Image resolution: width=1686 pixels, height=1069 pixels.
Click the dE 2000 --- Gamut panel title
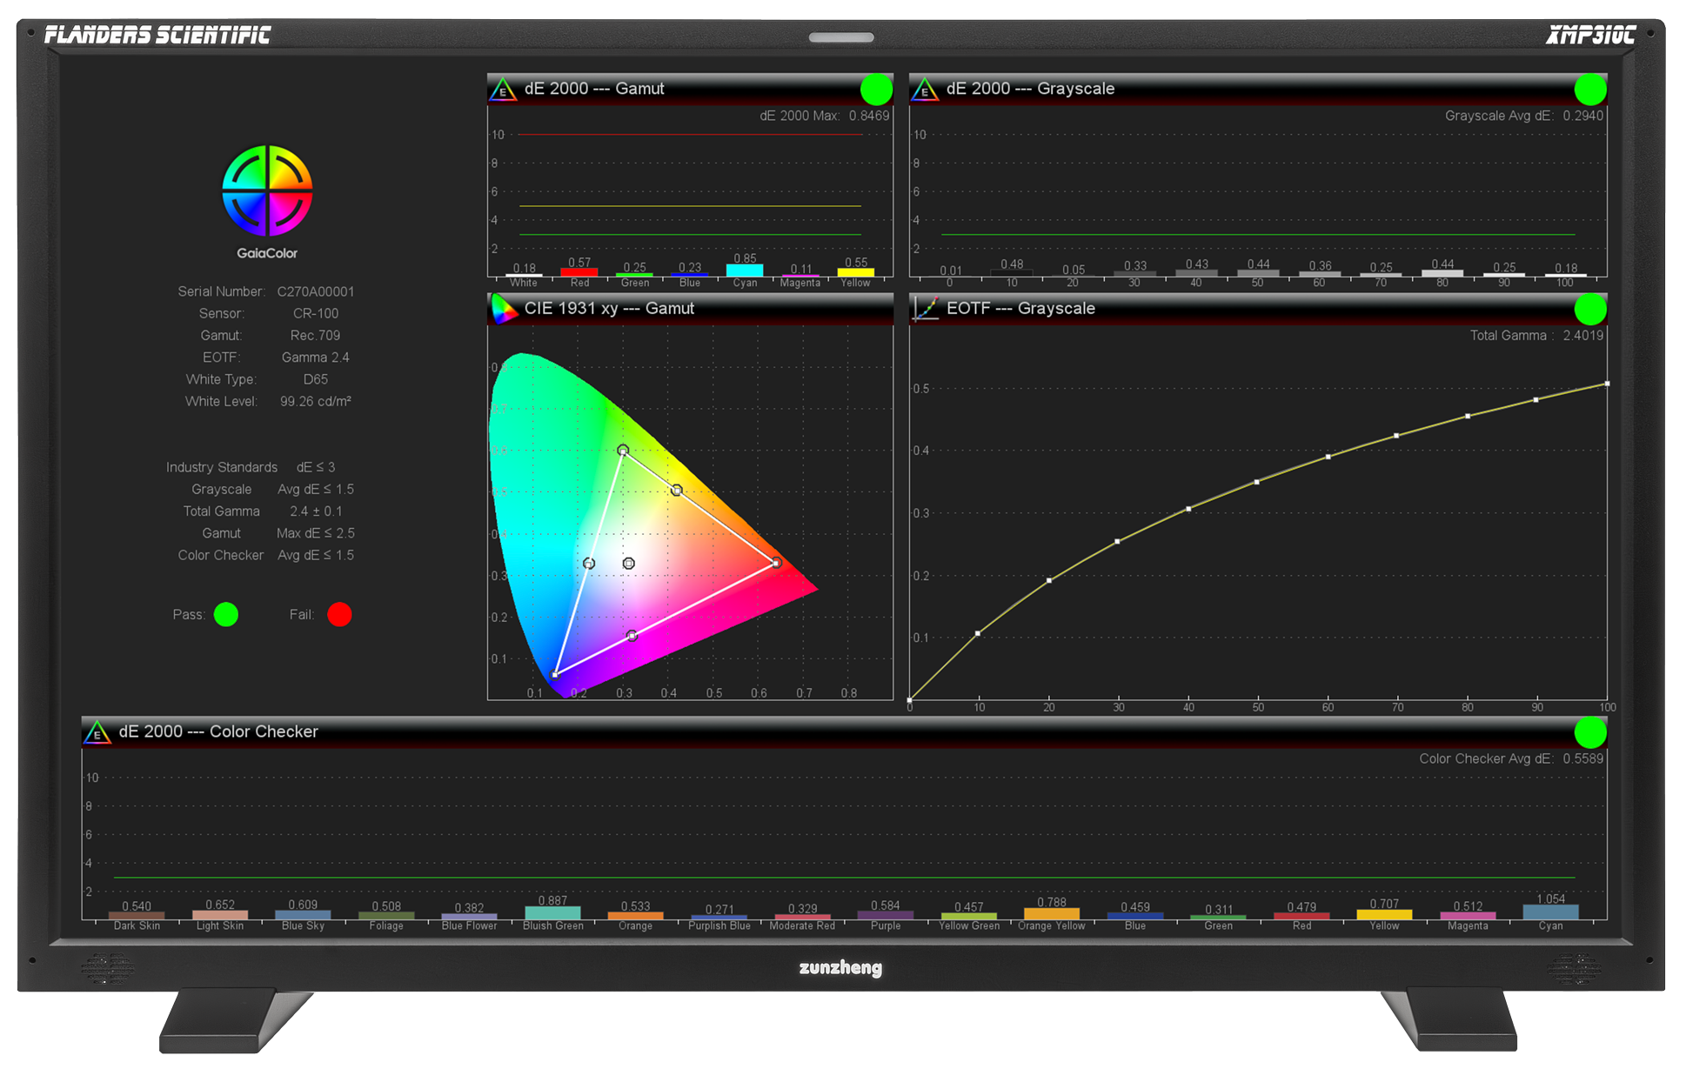594,89
